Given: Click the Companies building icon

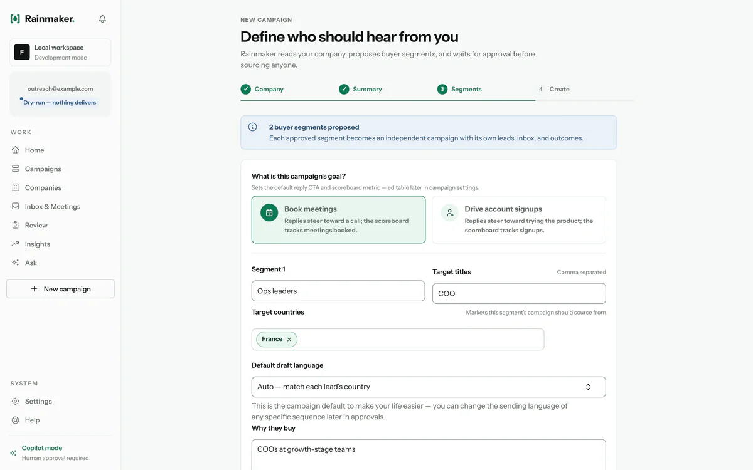Looking at the screenshot, I should 16,187.
